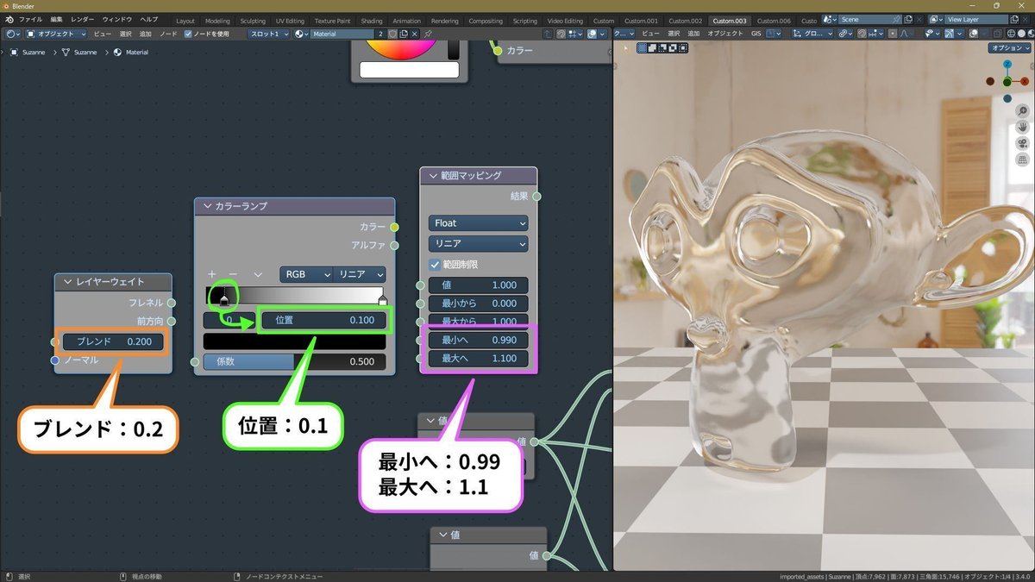1035x582 pixels.
Task: Open the 編集 menu
Action: coord(56,19)
